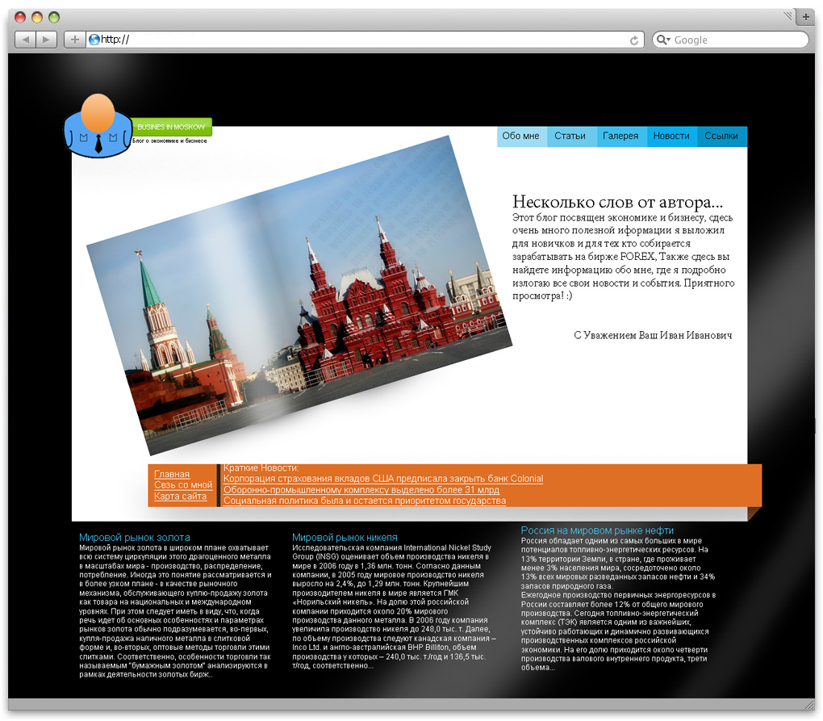Image resolution: width=823 pixels, height=721 pixels.
Task: Open a new tab with the plus button
Action: click(805, 17)
